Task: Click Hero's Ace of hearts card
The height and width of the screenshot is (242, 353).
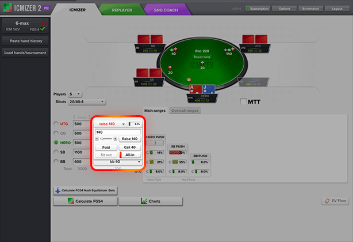Action: point(195,89)
